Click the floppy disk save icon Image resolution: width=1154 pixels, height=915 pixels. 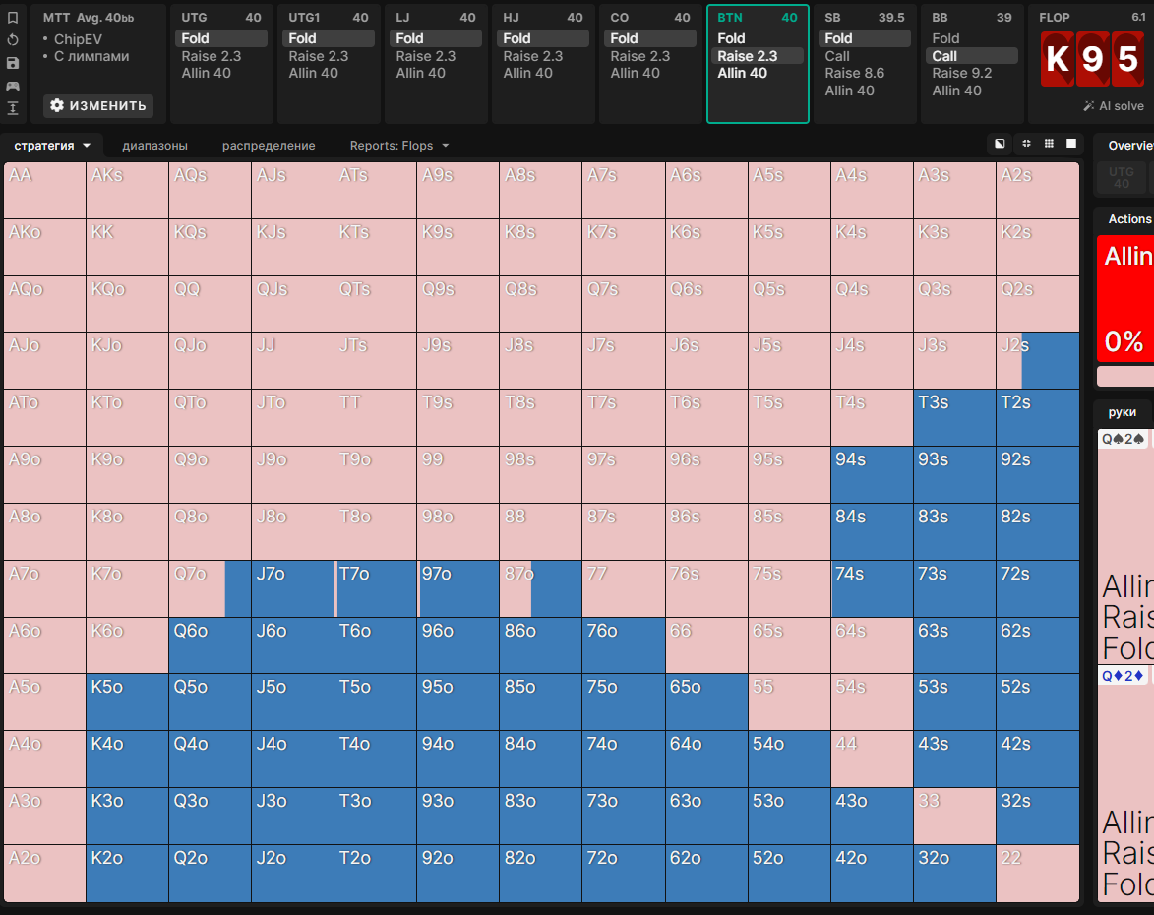click(x=13, y=63)
